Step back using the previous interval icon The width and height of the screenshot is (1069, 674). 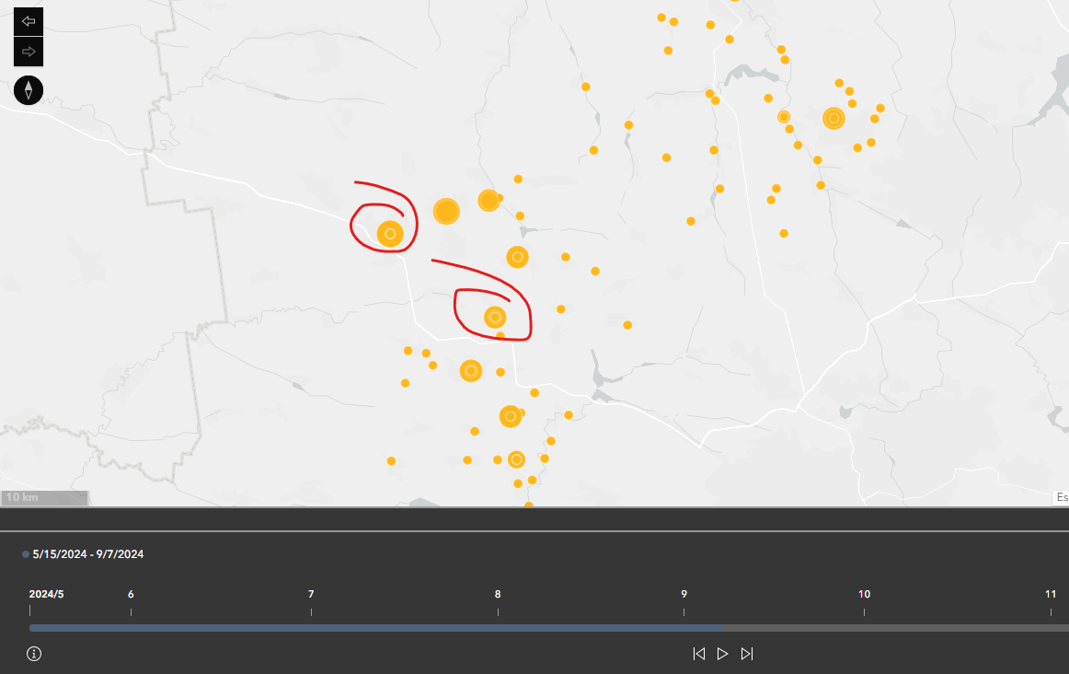(x=698, y=653)
